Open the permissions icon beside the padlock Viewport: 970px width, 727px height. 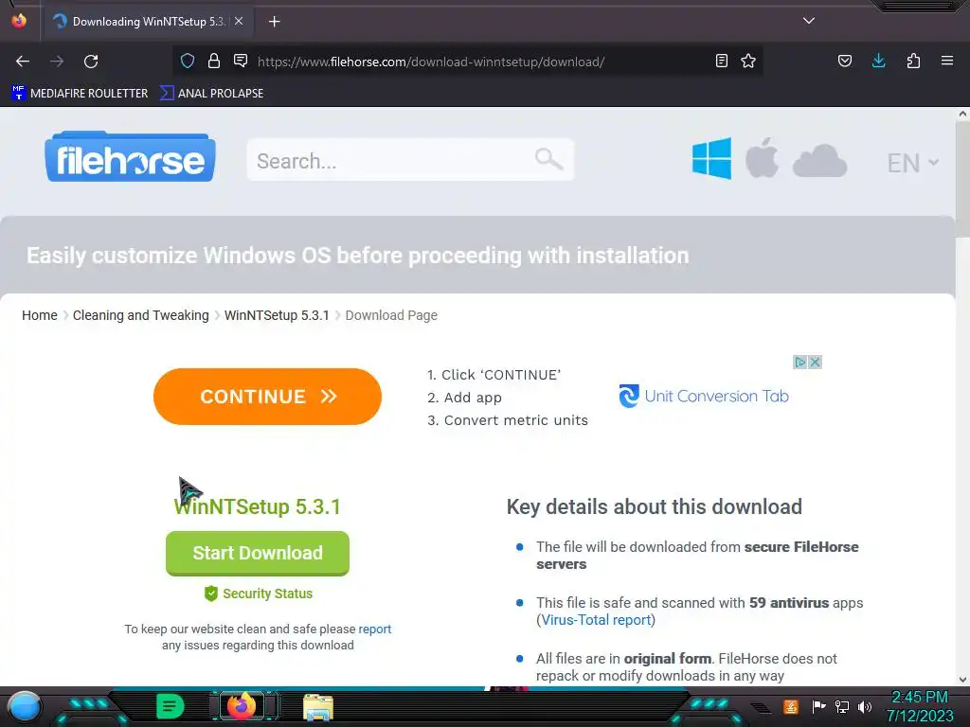pyautogui.click(x=241, y=61)
